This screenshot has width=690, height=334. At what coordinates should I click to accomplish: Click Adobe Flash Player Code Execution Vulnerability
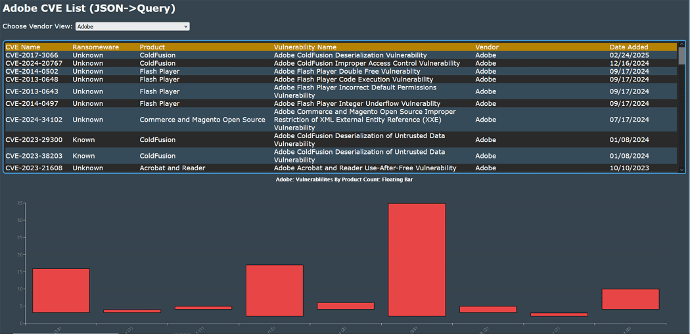354,79
